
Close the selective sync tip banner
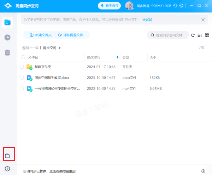coord(203,20)
